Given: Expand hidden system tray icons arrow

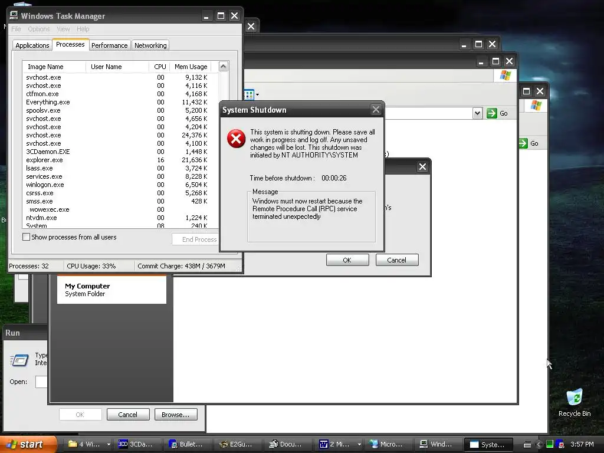Looking at the screenshot, I should tap(539, 445).
